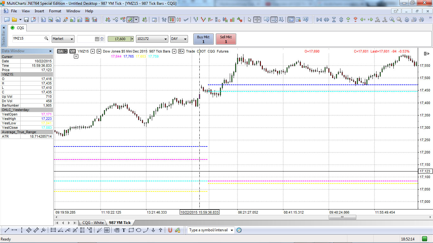Go to the last workspace tab arrow
The width and height of the screenshot is (433, 243).
(x=75, y=223)
